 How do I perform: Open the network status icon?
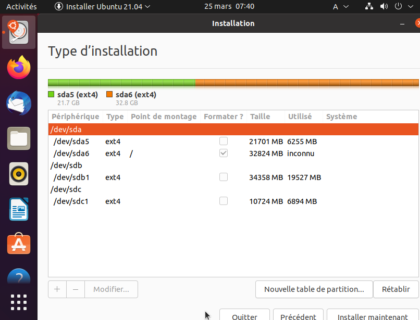coord(370,7)
